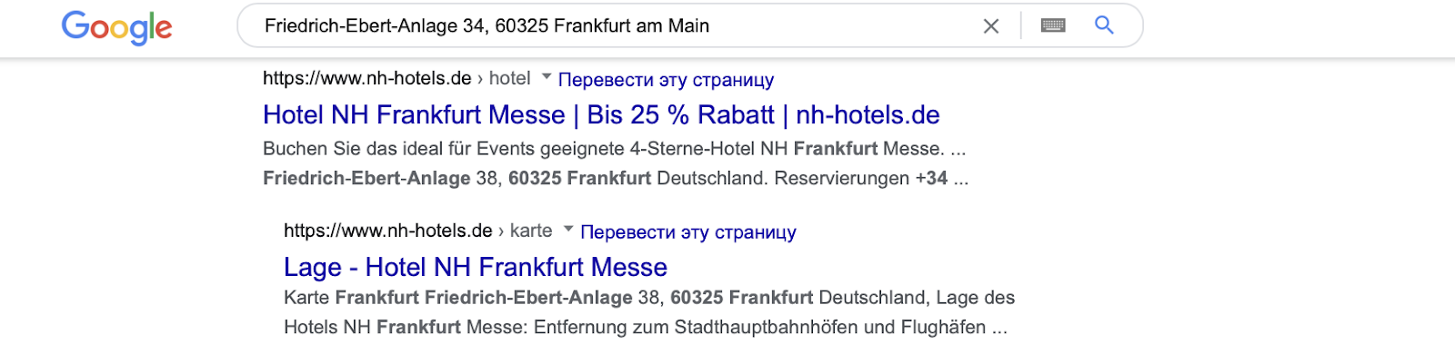Click the bold 'Friedrich-Ebert-Anlage' text in first snippet
The image size is (1455, 364).
[x=366, y=179]
